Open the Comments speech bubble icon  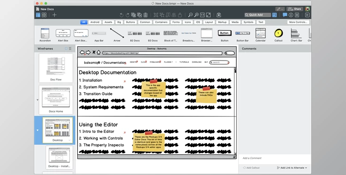pos(285,15)
